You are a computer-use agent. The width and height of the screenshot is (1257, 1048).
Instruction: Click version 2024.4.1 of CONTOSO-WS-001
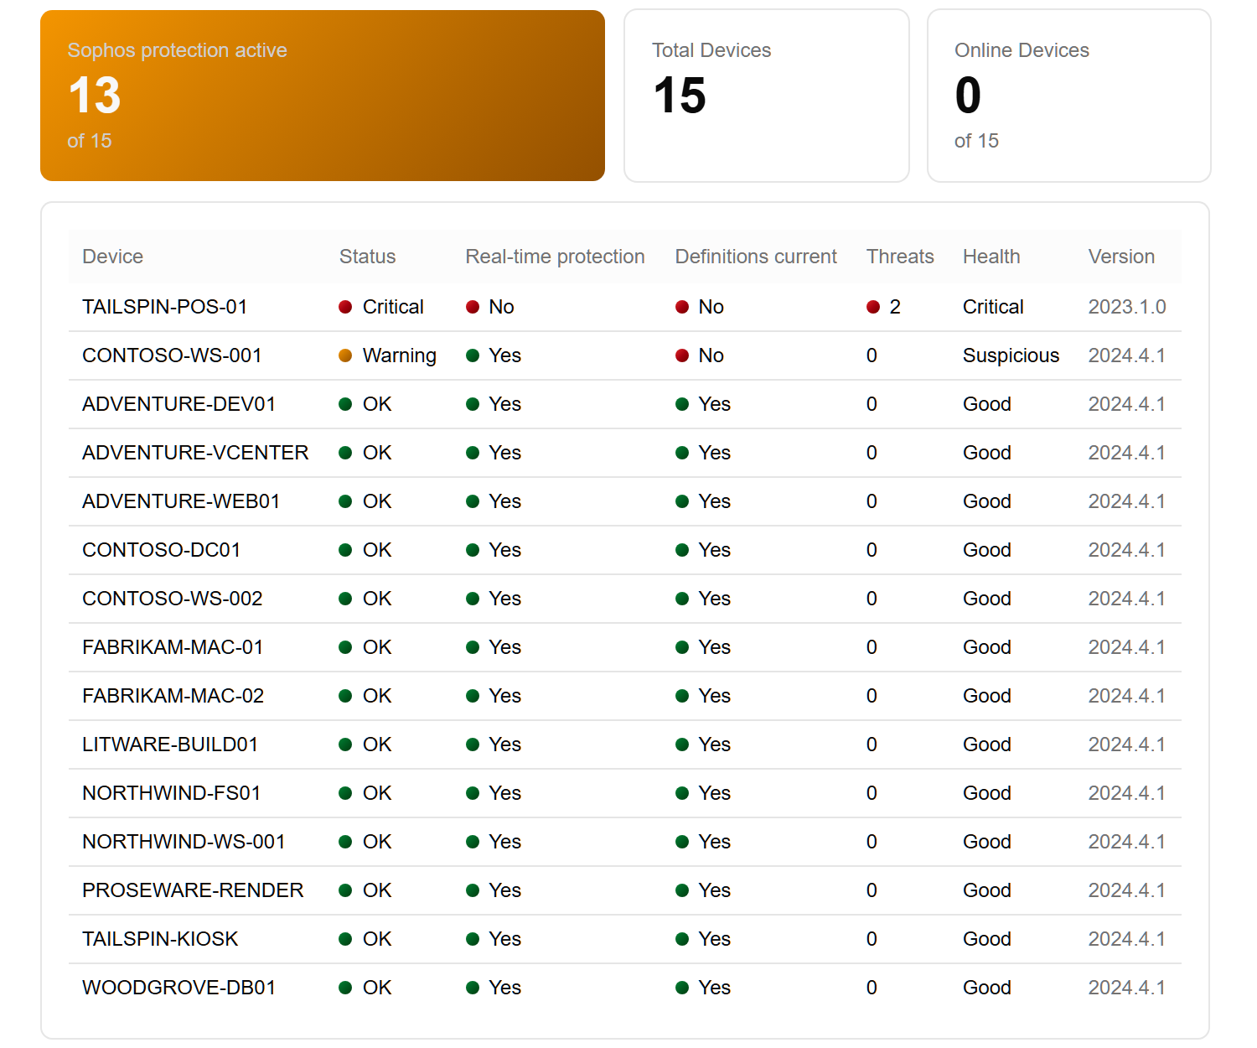[x=1127, y=355]
